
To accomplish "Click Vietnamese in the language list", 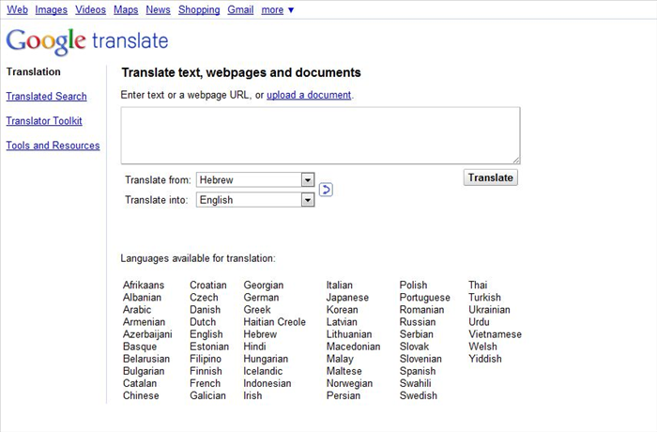I will click(495, 334).
